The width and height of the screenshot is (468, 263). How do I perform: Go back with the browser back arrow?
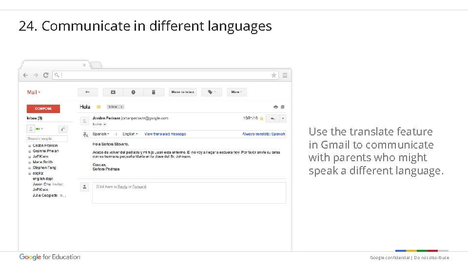pyautogui.click(x=26, y=75)
